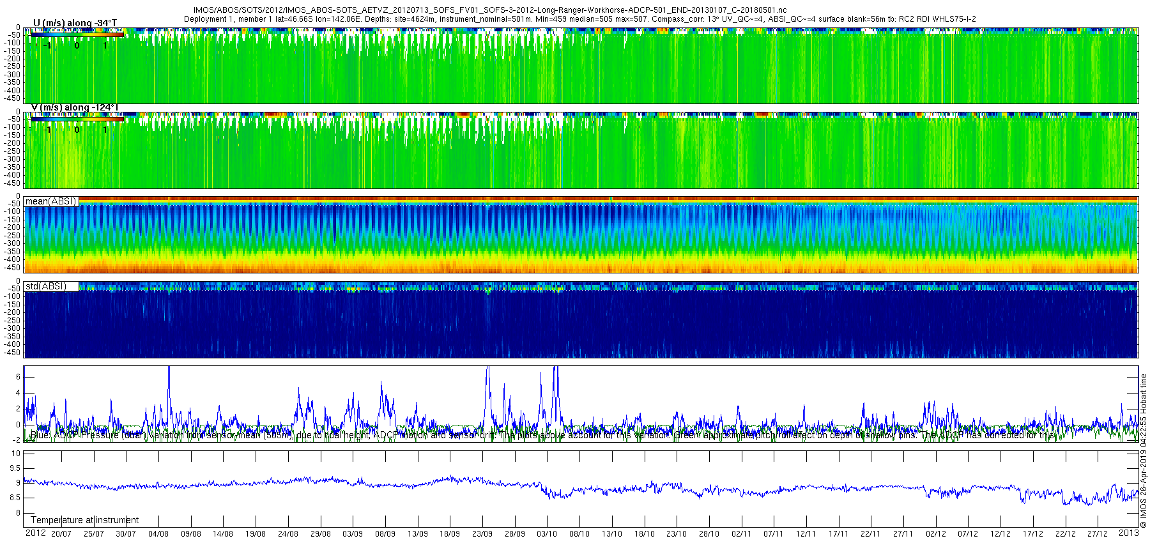Click the '8.5' tick on temperature axis
Viewport: 1150px width, 543px height.
click(x=16, y=498)
